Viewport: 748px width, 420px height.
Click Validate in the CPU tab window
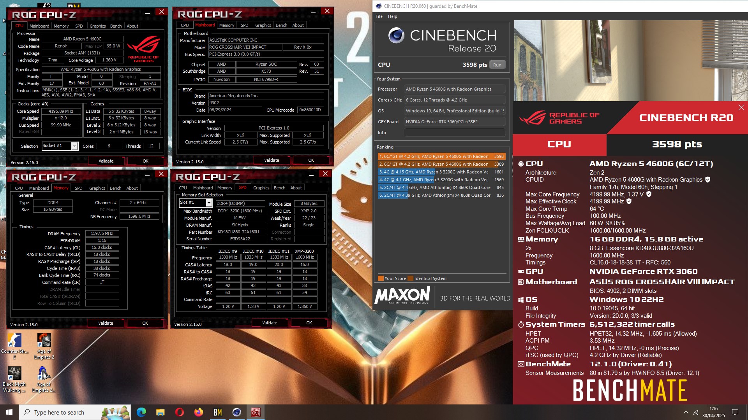tap(106, 161)
